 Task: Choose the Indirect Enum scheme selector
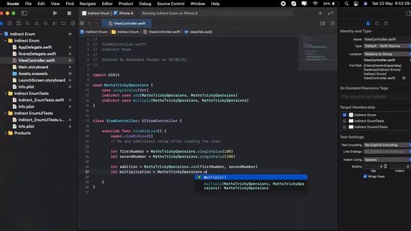(x=96, y=13)
